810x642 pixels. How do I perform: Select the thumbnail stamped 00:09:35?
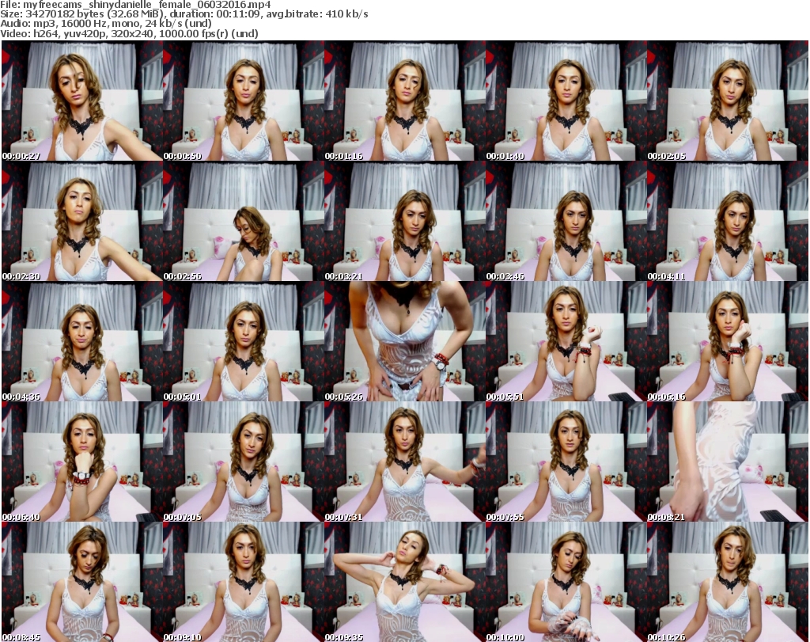pyautogui.click(x=404, y=582)
